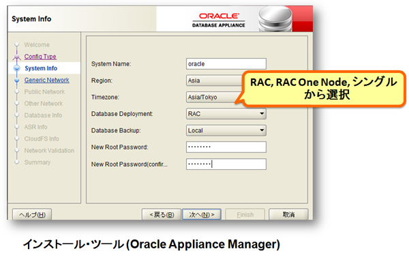
Task: Click the Database Deployment label text
Action: point(122,114)
